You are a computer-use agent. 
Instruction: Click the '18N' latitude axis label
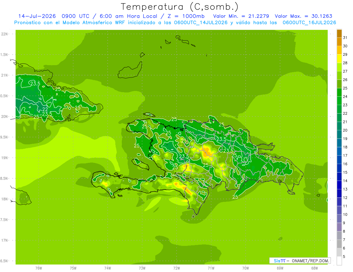[5, 199]
